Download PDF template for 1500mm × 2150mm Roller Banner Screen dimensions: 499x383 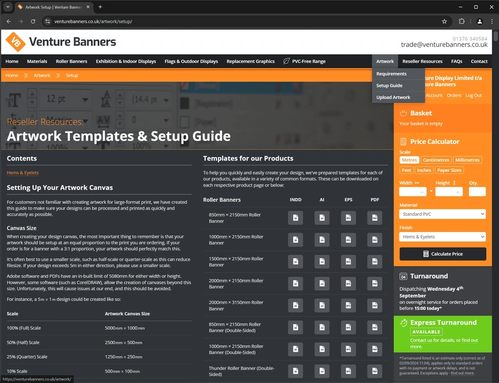(375, 262)
